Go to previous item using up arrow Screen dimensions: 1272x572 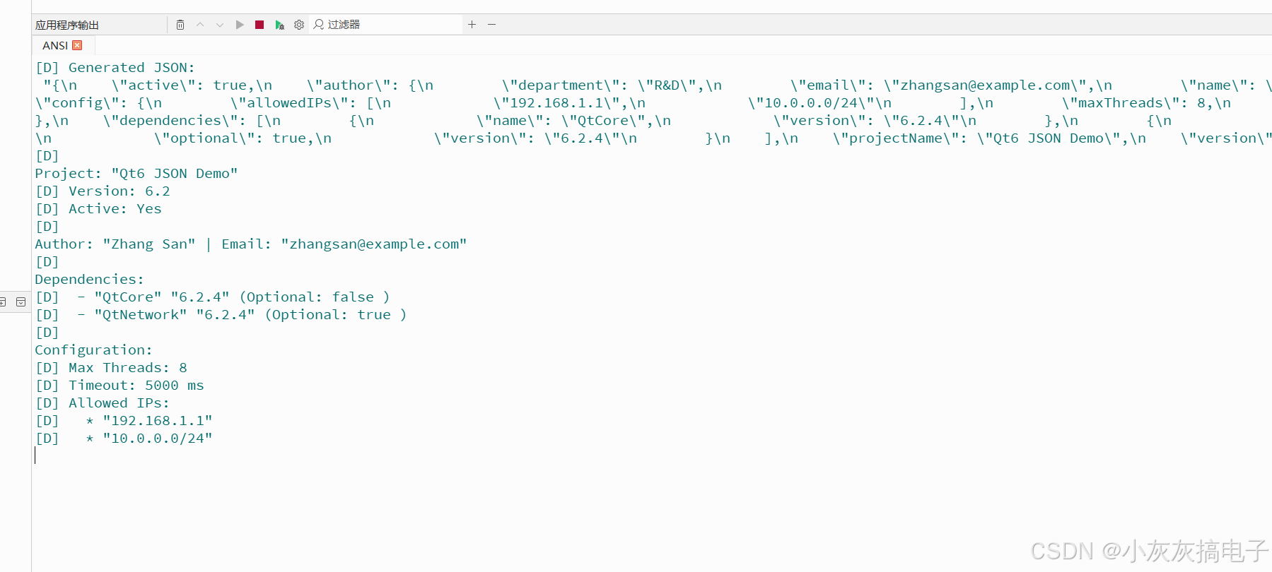click(200, 25)
